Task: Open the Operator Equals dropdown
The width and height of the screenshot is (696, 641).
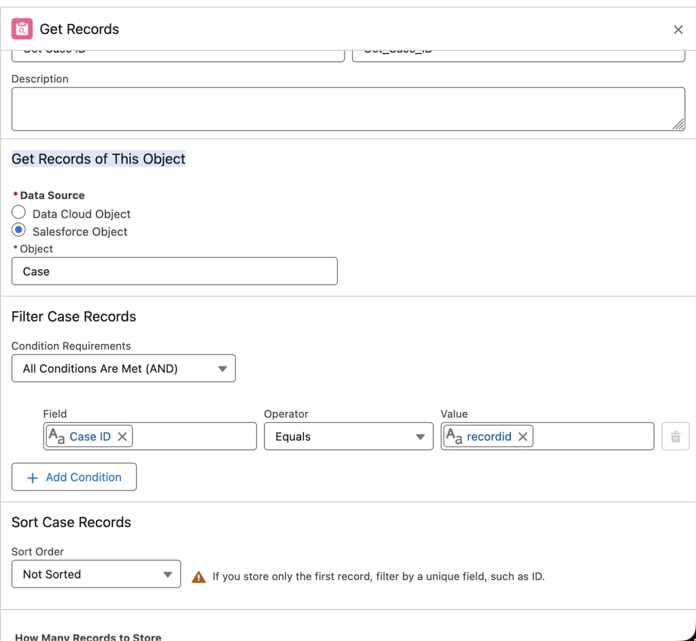Action: [349, 436]
